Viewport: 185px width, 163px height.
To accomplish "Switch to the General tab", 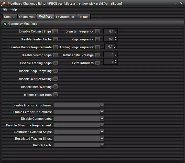I will click(10, 17).
